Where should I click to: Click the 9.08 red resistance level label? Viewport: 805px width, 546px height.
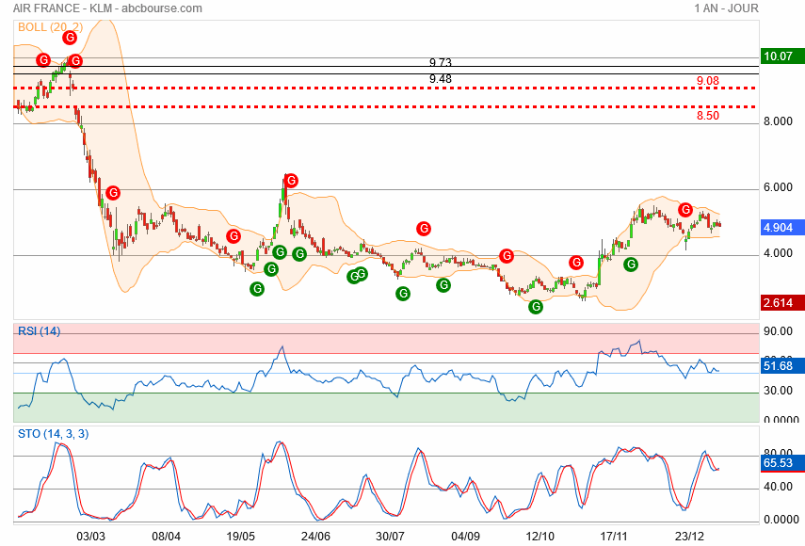tap(708, 82)
